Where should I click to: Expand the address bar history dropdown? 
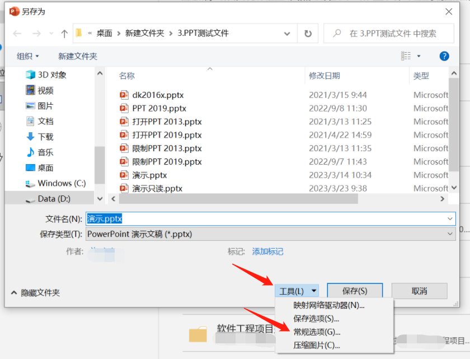287,34
